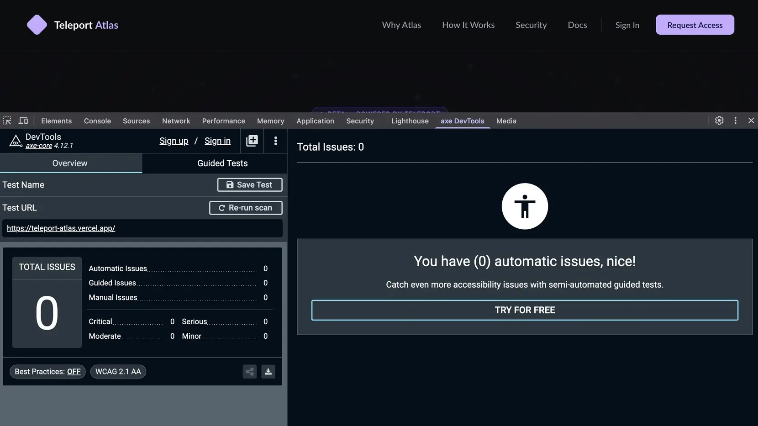This screenshot has height=426, width=758.
Task: Select the inspect element picker icon
Action: (7, 121)
